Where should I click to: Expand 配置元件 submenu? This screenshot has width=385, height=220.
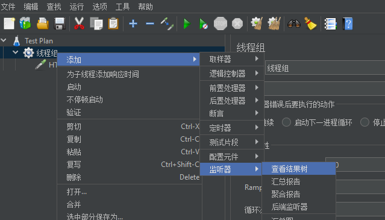click(232, 156)
